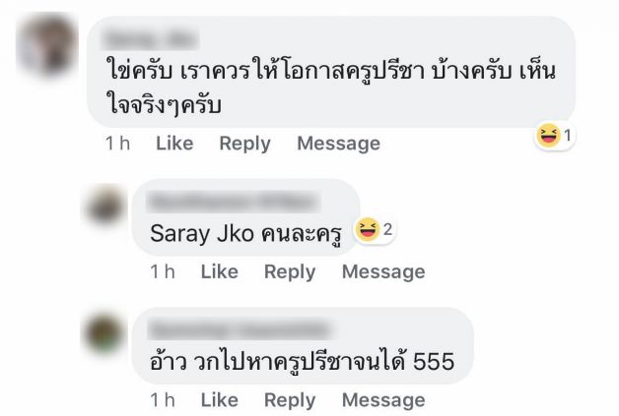Like the comment ending with 555
The width and height of the screenshot is (619, 416).
(x=220, y=400)
